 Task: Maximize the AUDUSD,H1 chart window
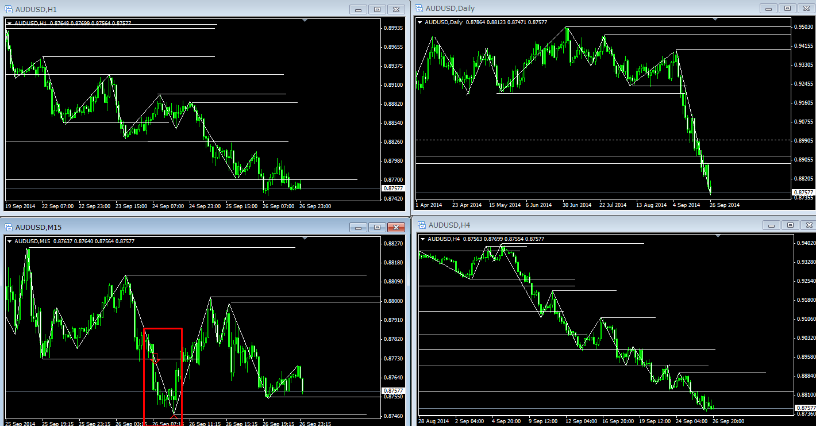378,9
